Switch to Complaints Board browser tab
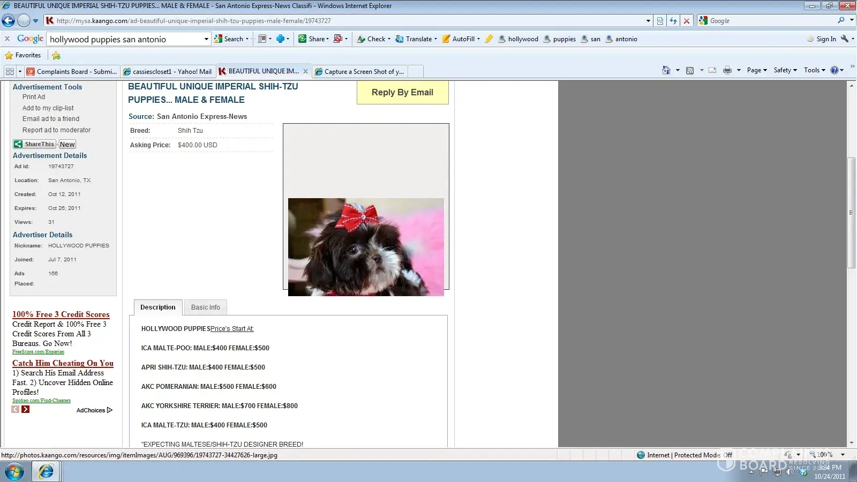This screenshot has height=482, width=857. tap(72, 71)
